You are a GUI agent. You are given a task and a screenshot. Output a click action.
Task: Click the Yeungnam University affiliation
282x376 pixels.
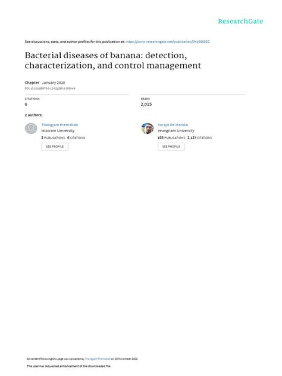point(176,131)
